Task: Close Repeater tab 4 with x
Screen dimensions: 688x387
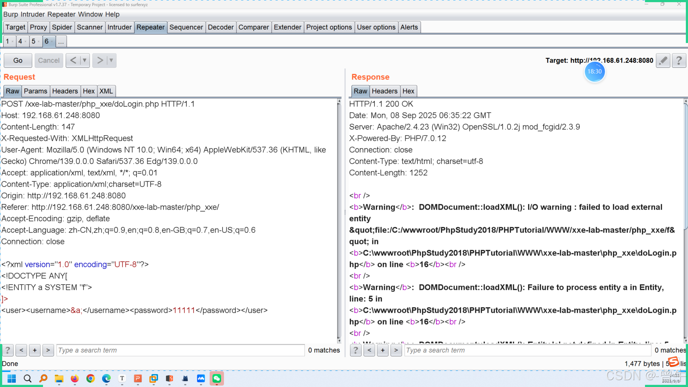Action: pos(25,42)
